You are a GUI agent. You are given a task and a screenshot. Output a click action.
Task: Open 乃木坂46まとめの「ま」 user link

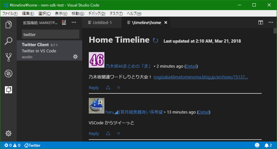[x=128, y=66]
